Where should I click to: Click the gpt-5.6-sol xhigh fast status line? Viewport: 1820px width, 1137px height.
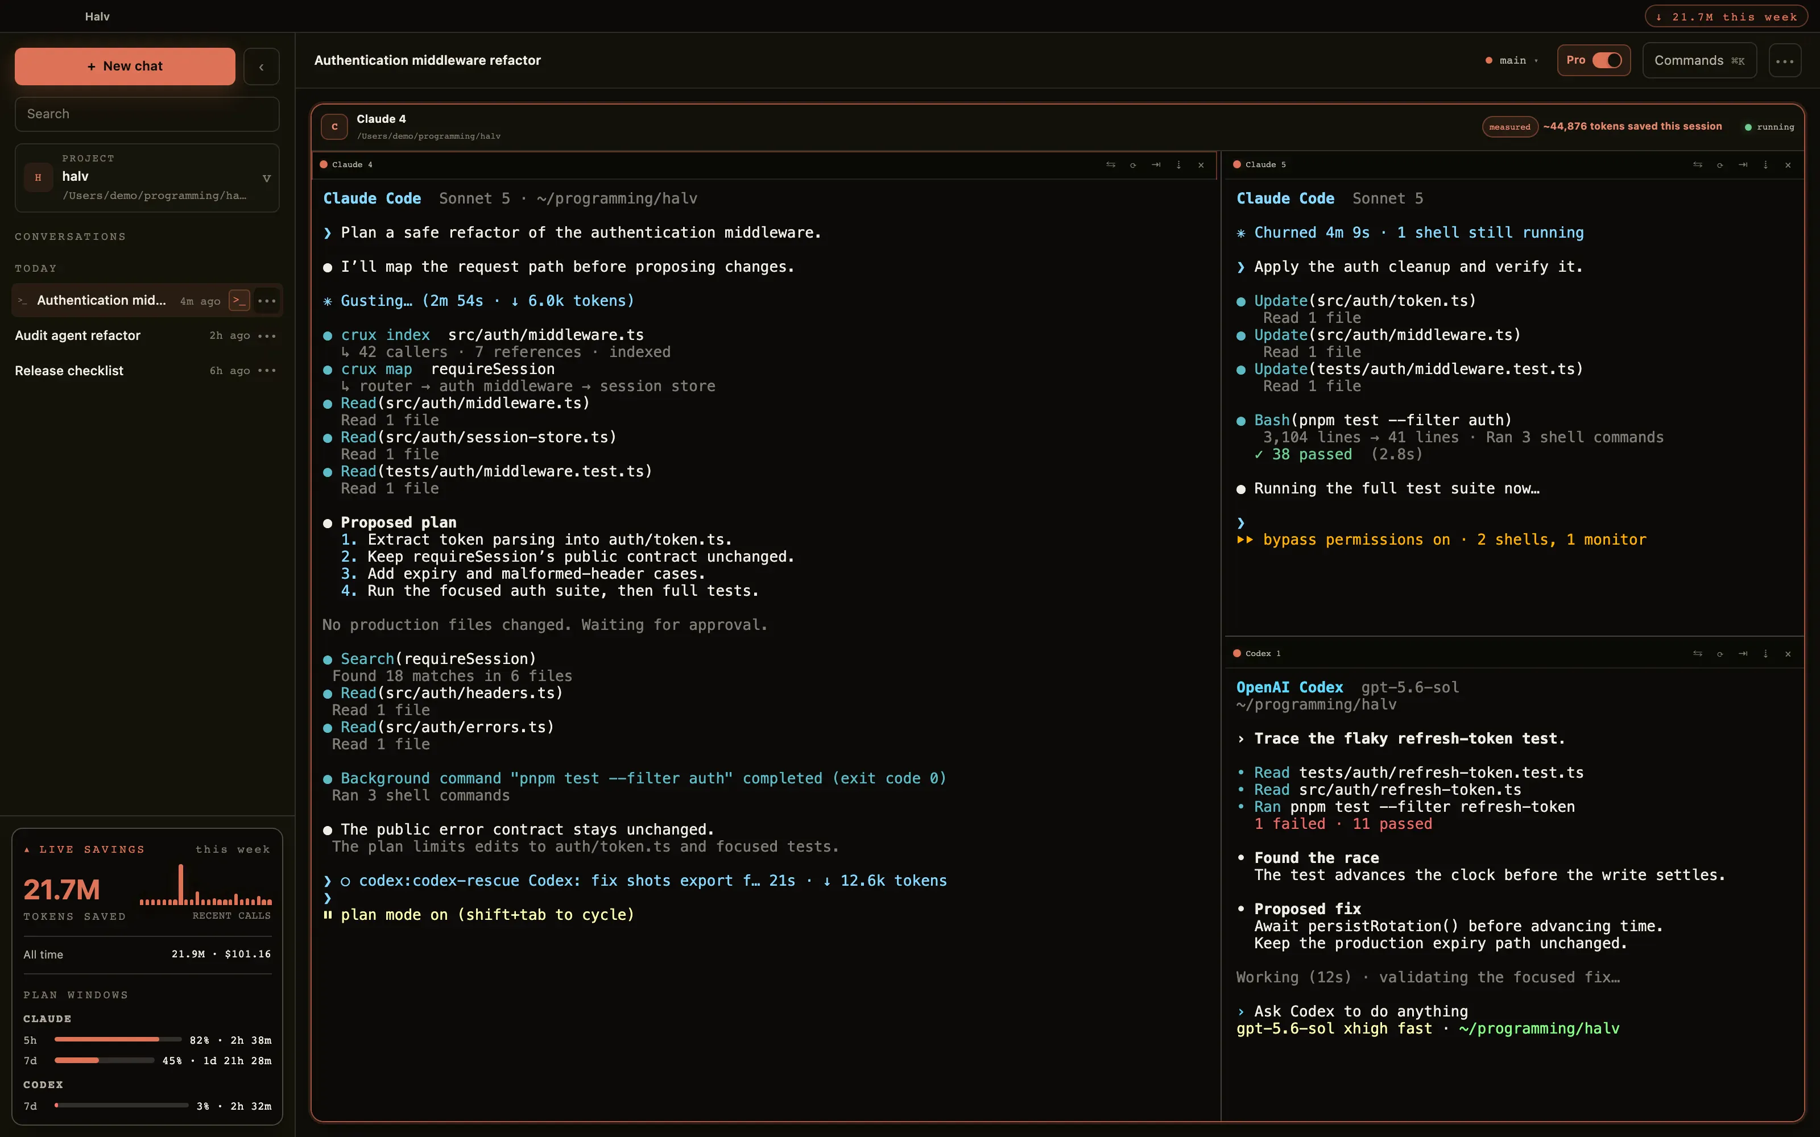pos(1428,1028)
